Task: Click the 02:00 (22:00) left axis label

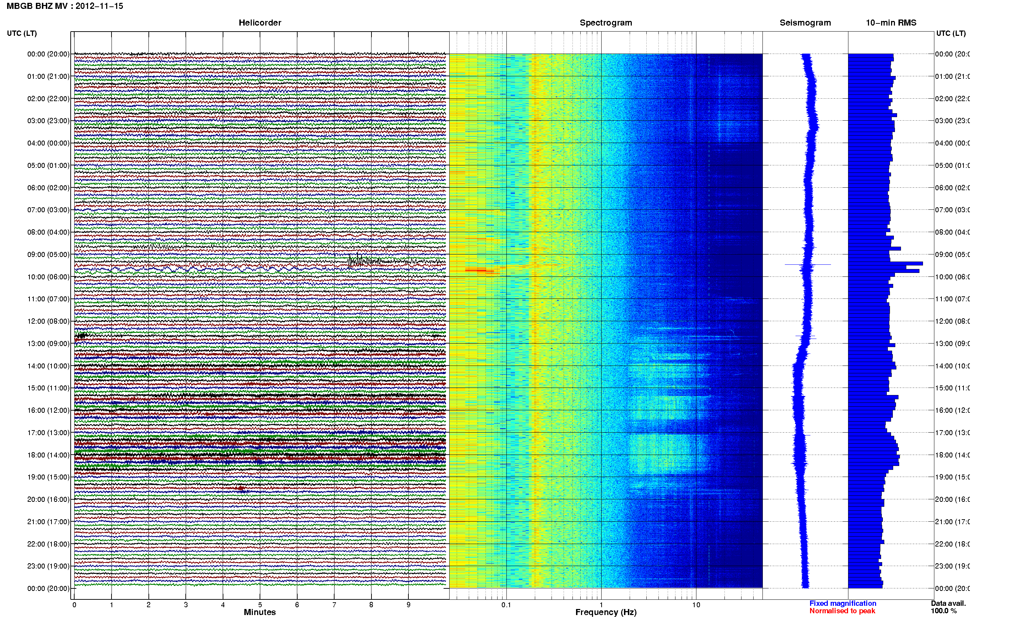Action: pyautogui.click(x=48, y=99)
